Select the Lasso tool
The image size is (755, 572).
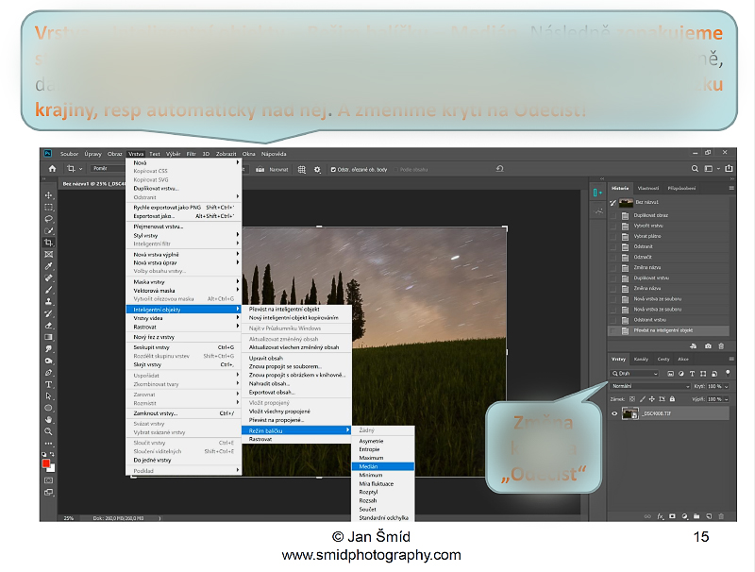49,219
